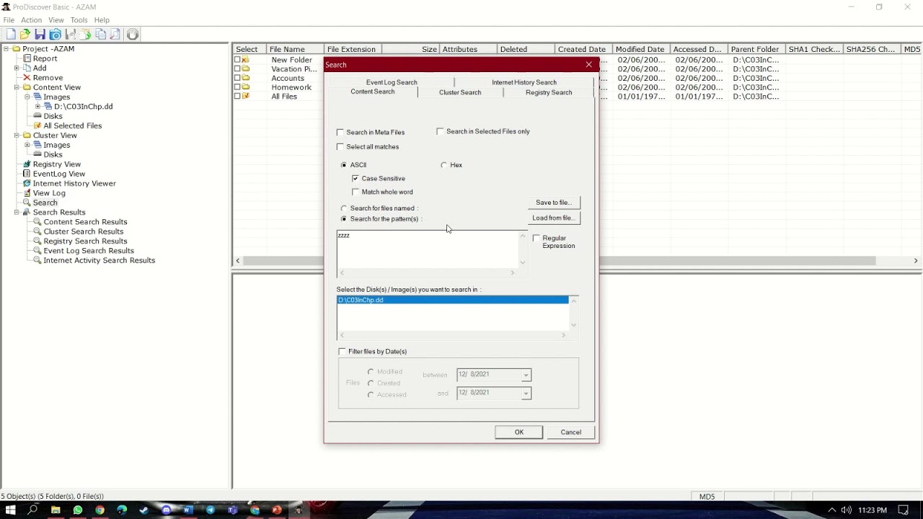The height and width of the screenshot is (519, 923).
Task: Cancel the Search dialog
Action: pos(570,432)
